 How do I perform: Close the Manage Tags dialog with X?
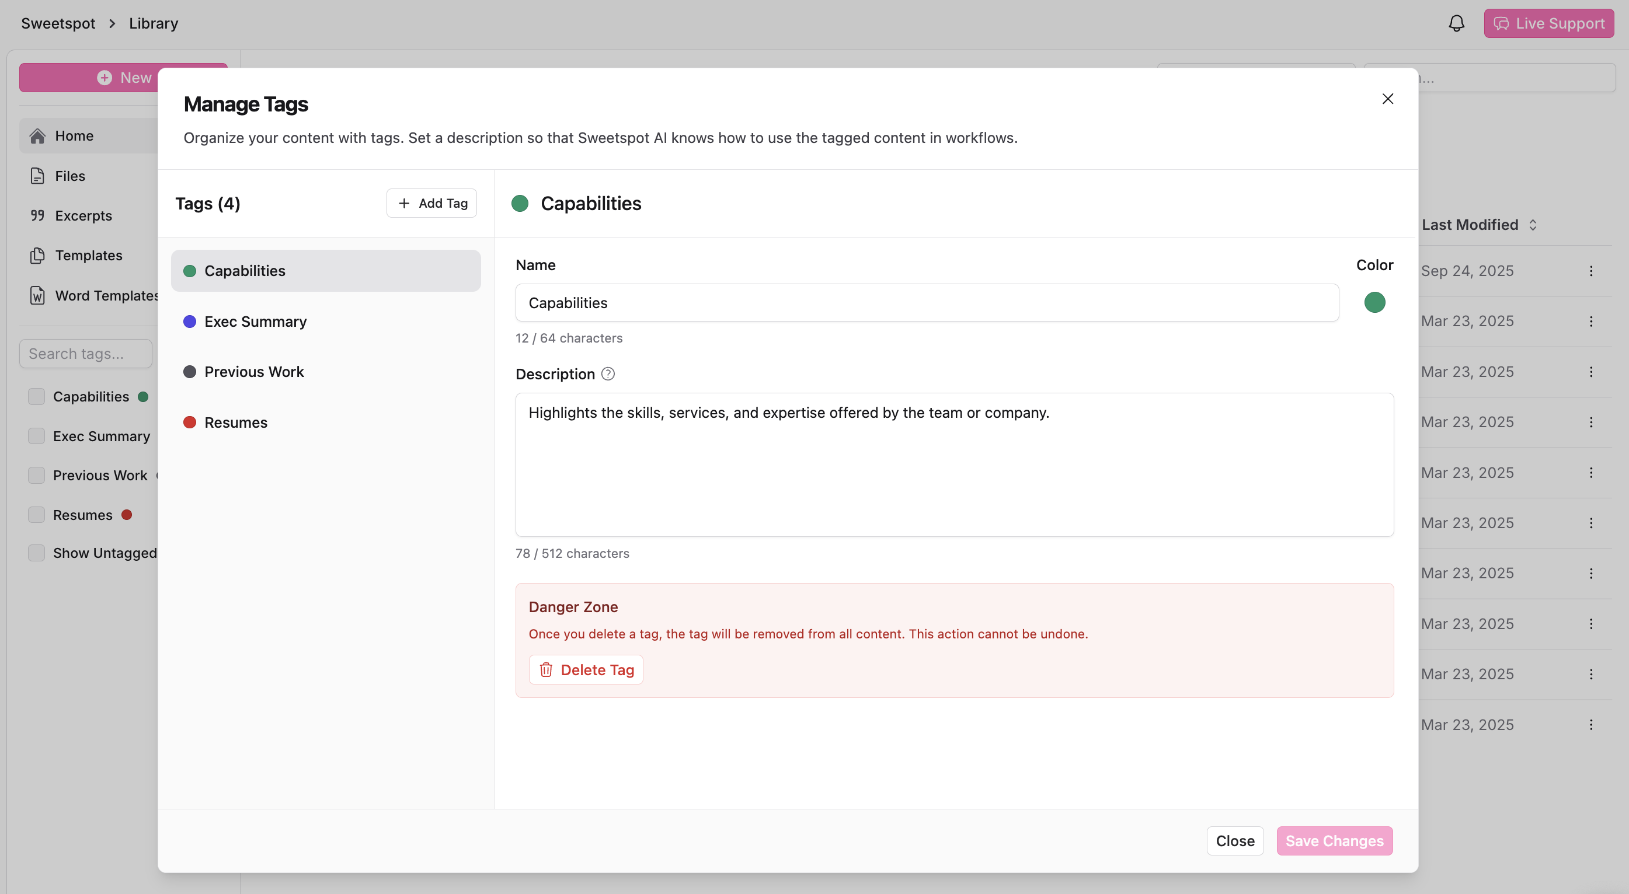pyautogui.click(x=1387, y=99)
